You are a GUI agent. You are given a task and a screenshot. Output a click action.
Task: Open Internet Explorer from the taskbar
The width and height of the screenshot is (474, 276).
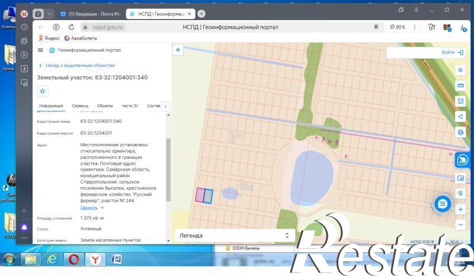tap(52, 259)
